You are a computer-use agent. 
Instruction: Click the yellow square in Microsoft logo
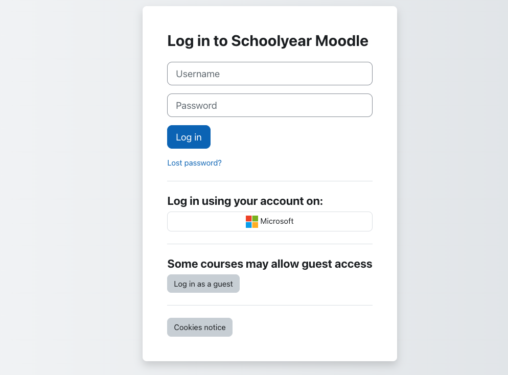[x=255, y=225]
